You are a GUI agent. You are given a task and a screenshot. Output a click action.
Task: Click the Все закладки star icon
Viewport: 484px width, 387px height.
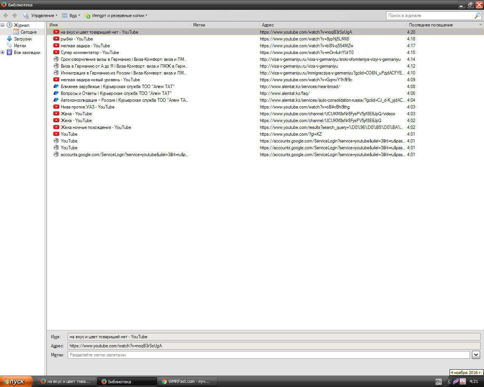point(9,53)
